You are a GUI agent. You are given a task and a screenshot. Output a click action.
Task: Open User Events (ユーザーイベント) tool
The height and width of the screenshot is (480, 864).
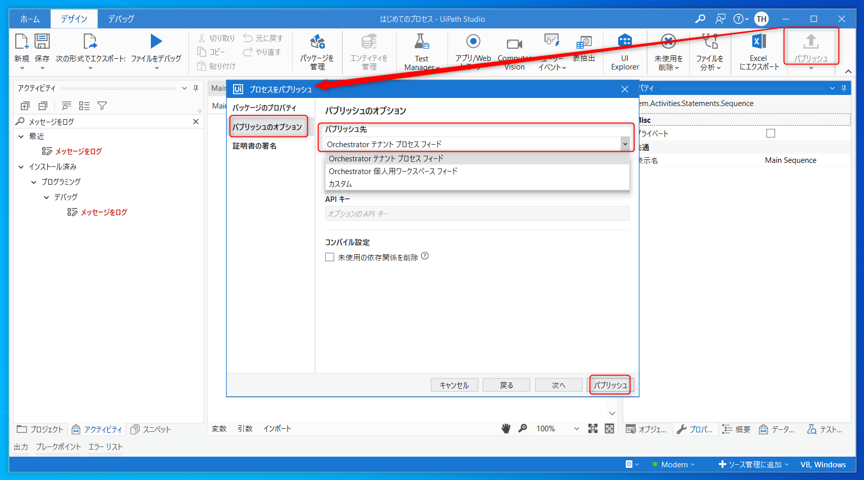(552, 41)
